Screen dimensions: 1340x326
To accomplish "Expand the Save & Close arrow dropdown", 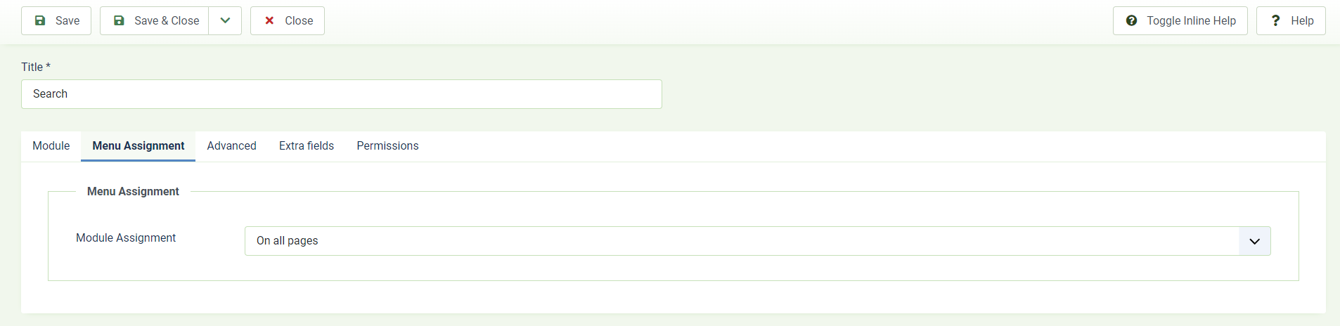I will tap(225, 21).
